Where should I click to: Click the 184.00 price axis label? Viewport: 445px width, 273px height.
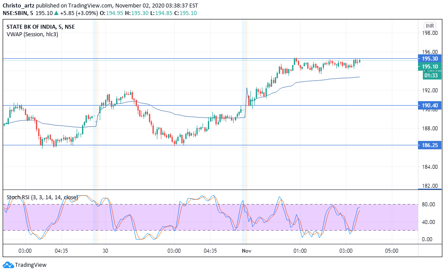click(429, 167)
